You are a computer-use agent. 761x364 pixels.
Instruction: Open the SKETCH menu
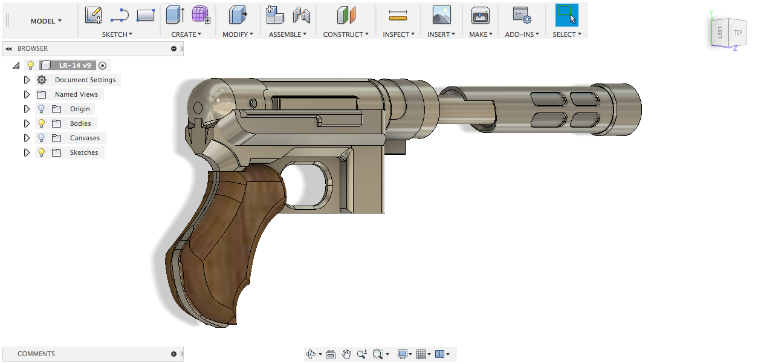pyautogui.click(x=117, y=34)
